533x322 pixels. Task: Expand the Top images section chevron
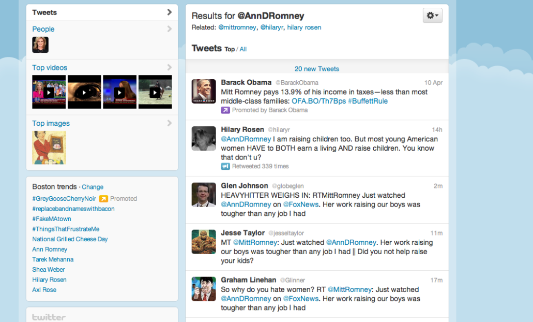pos(169,123)
